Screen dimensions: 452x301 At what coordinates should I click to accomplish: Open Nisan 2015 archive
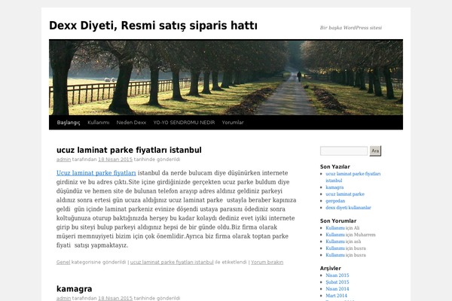[x=337, y=275]
